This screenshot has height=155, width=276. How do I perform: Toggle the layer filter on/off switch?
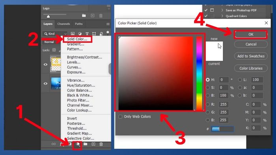coord(108,33)
